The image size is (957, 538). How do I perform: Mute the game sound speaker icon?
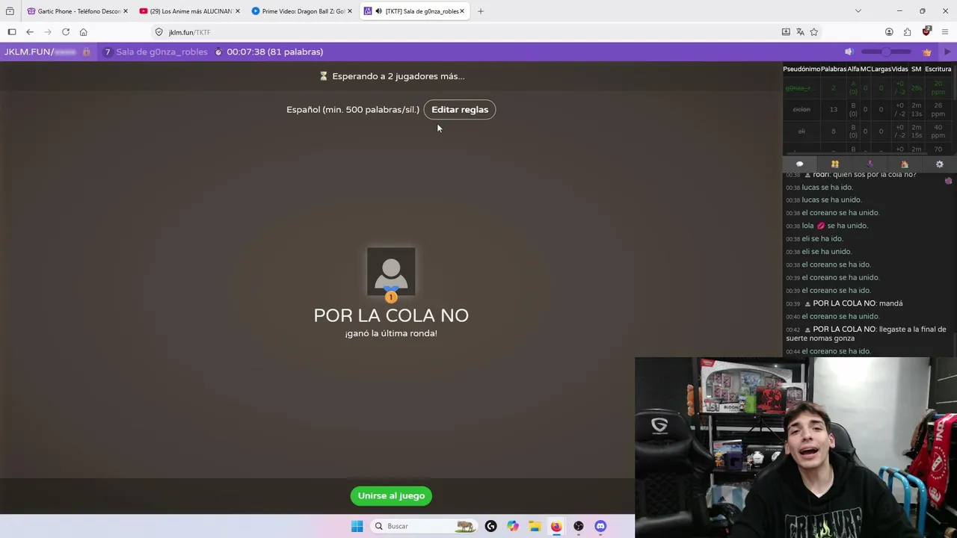[849, 52]
